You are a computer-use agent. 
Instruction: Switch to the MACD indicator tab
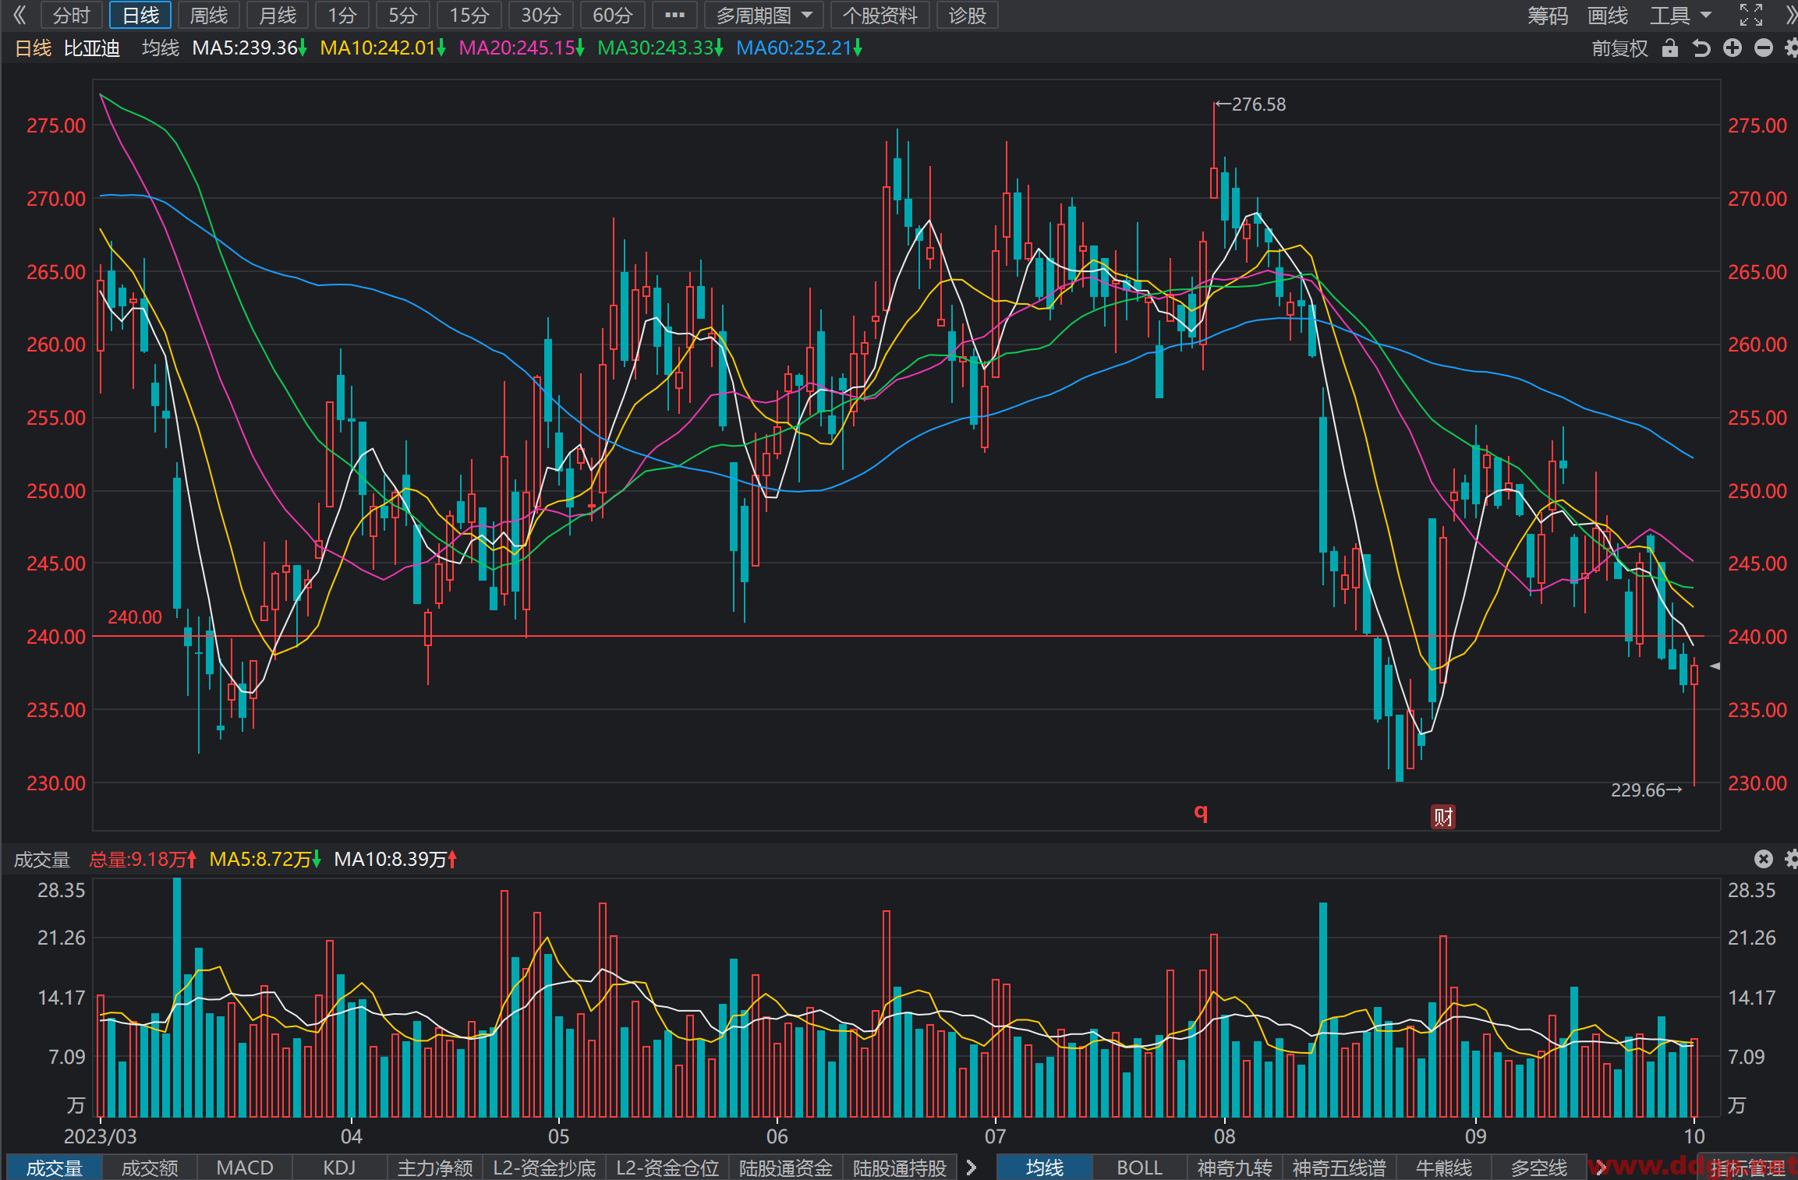tap(244, 1168)
